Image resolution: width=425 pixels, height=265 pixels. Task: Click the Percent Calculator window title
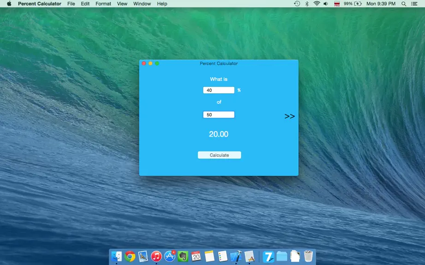pyautogui.click(x=219, y=63)
